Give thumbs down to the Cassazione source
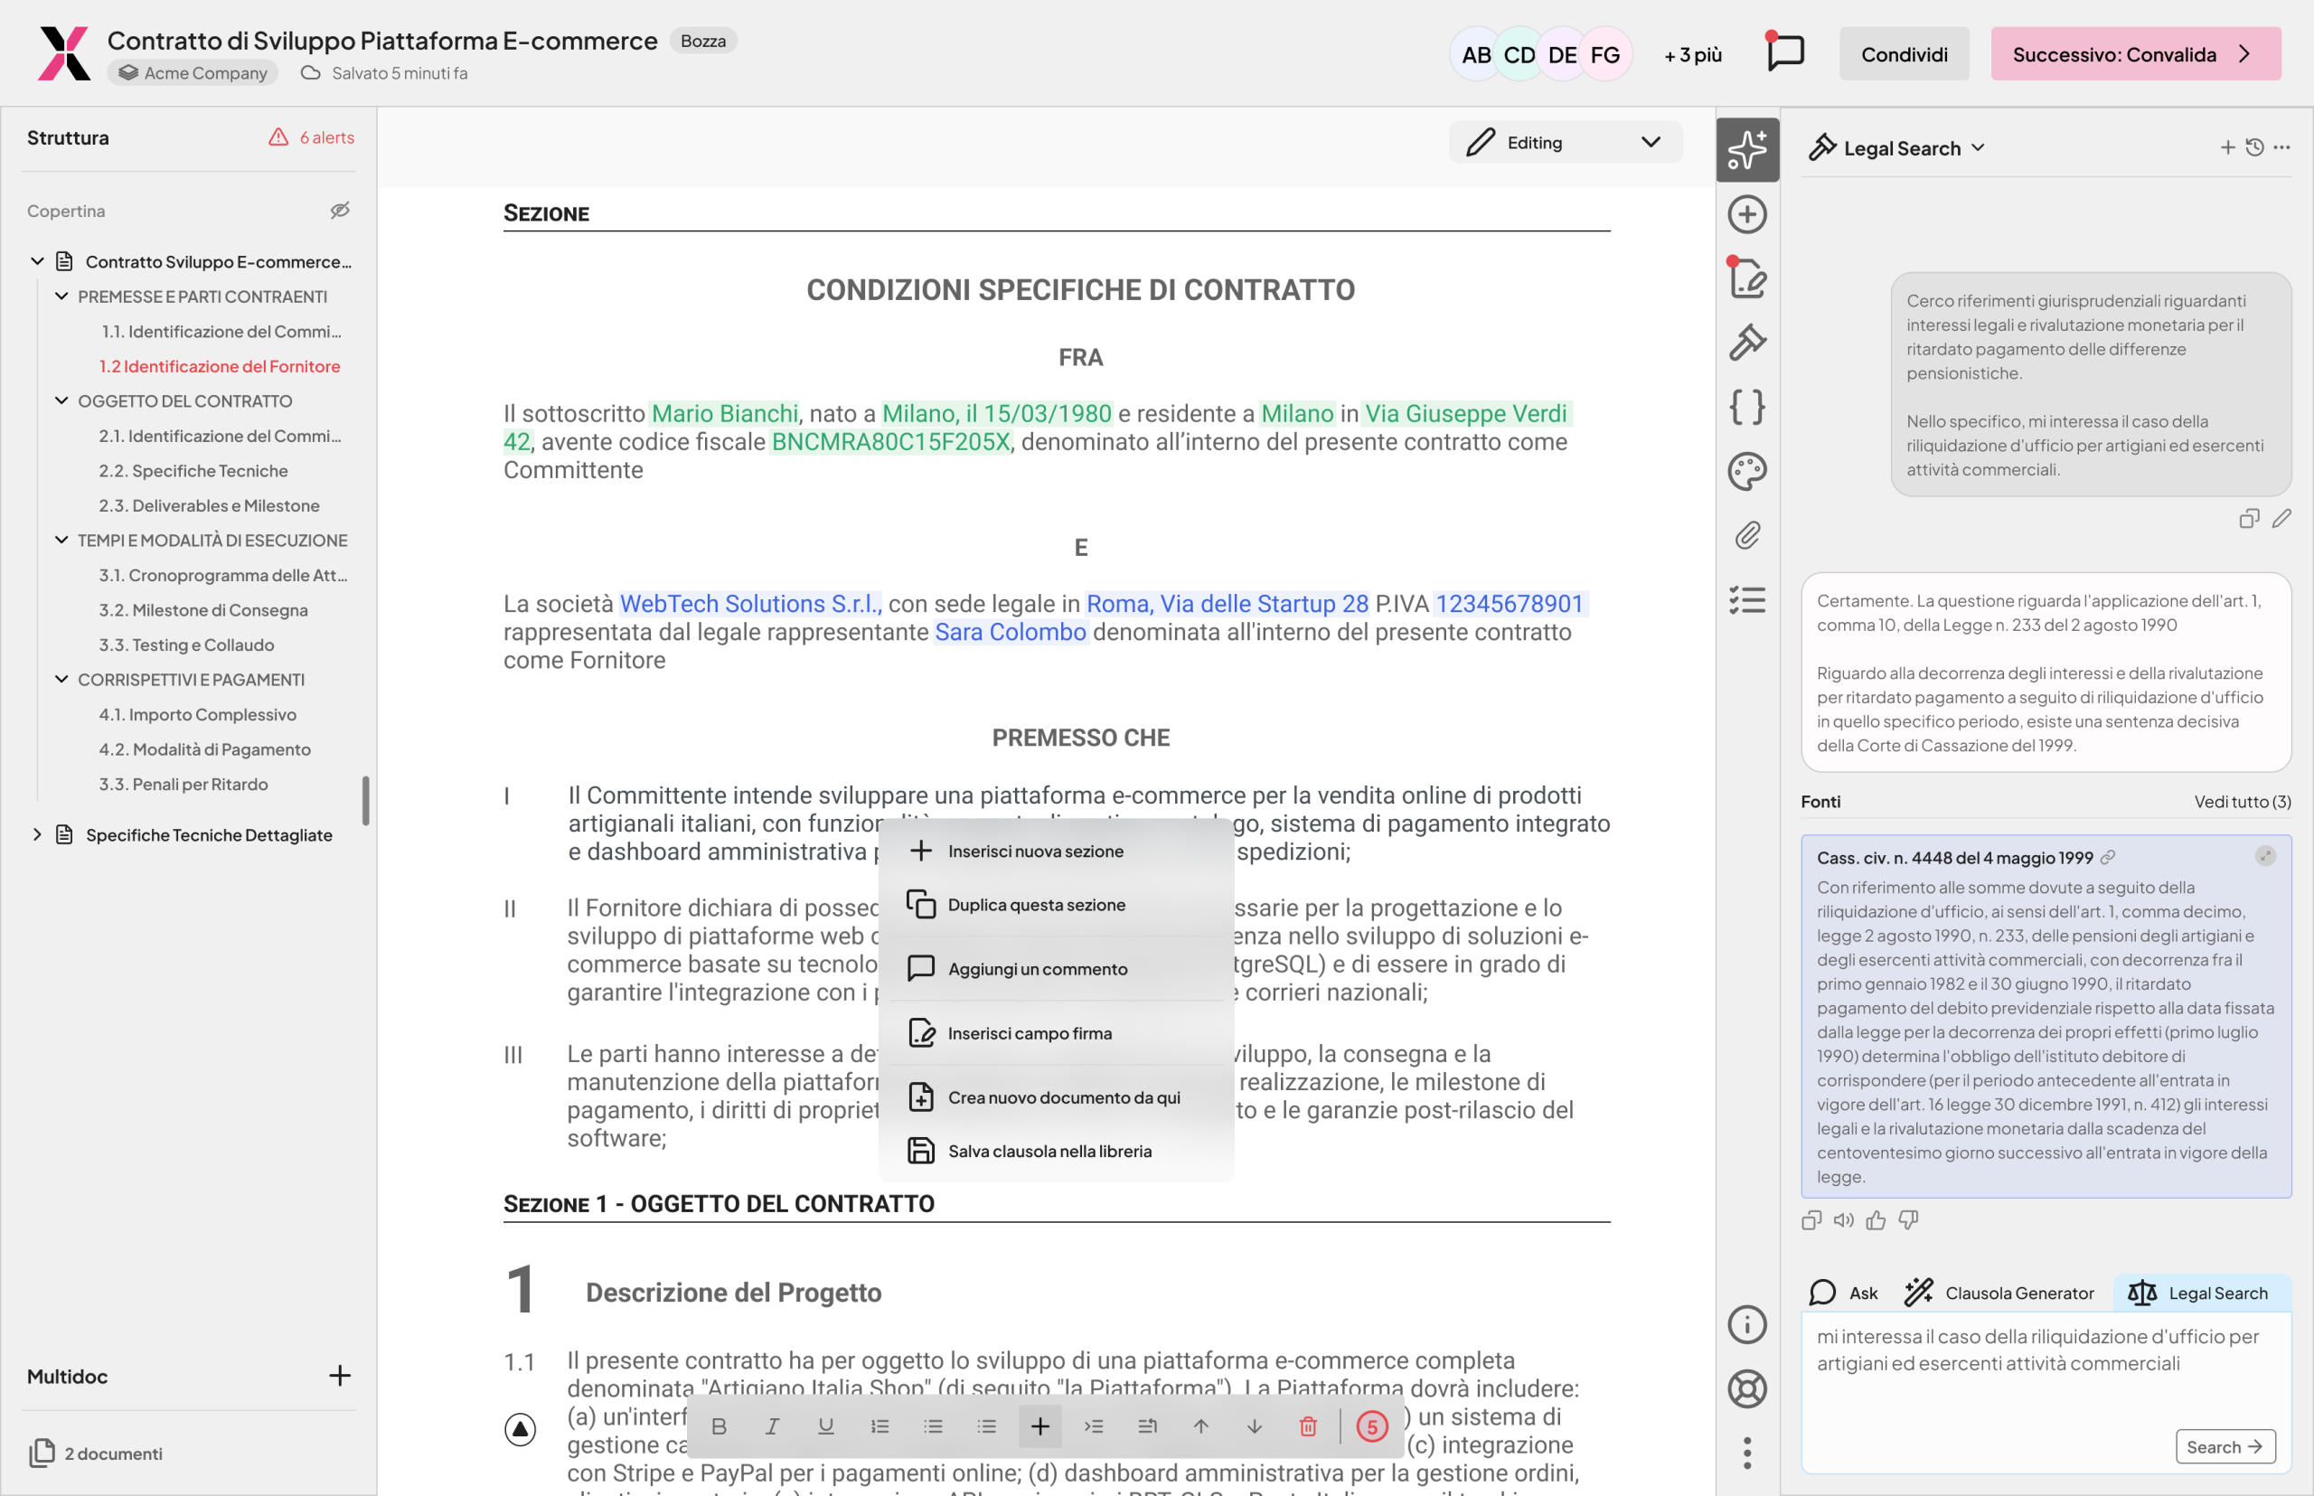 tap(1909, 1220)
